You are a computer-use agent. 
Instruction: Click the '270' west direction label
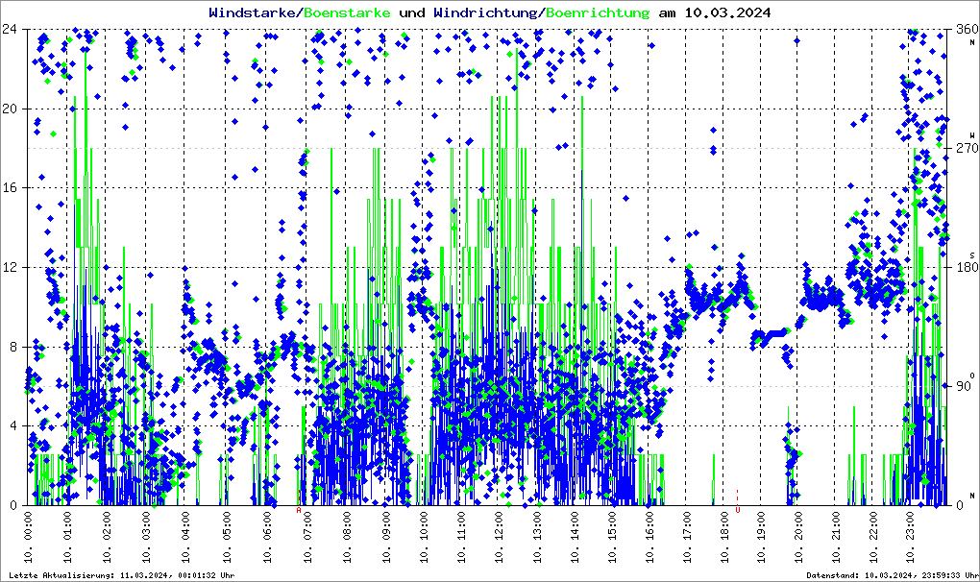pos(965,148)
